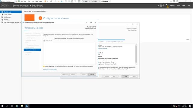The width and height of the screenshot is (193, 108).
Task: Click the TUR input language indicator
Action: [179, 106]
